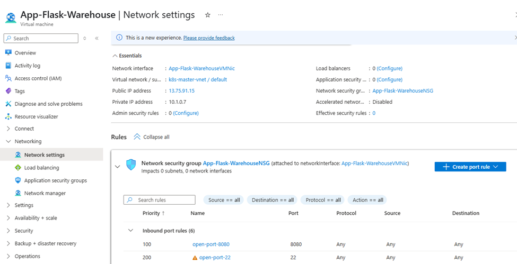
Task: Open the k8s-master-vnet / default link
Action: [x=198, y=80]
